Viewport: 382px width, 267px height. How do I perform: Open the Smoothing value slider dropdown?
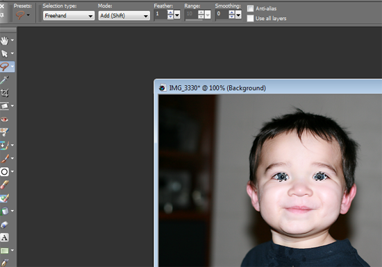click(x=238, y=15)
